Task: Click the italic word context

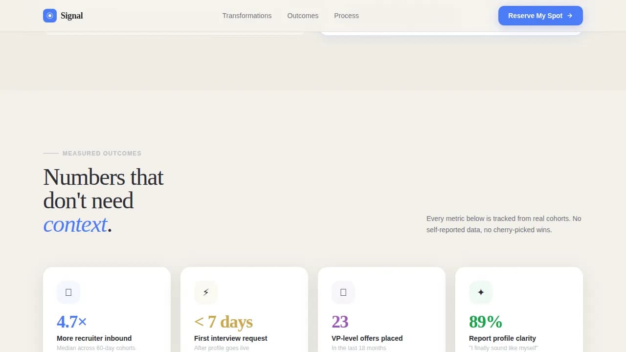Action: [75, 224]
